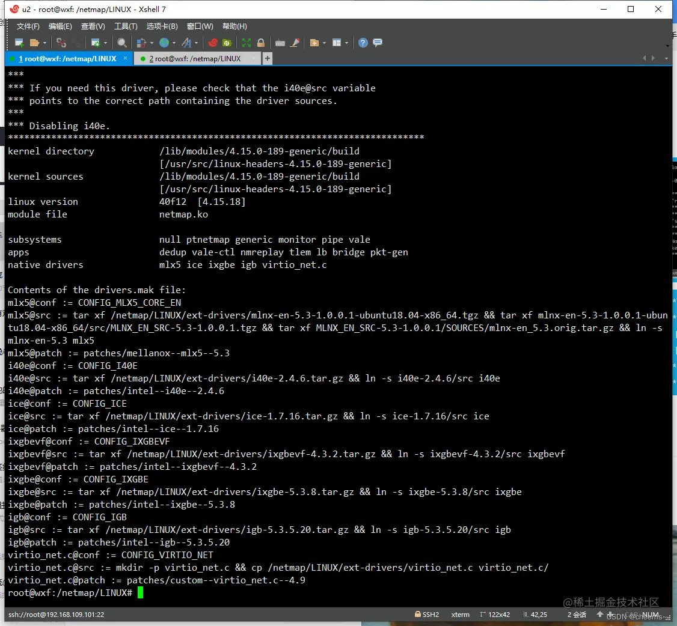
Task: Click the New Tab Group folder icon
Action: pos(314,43)
